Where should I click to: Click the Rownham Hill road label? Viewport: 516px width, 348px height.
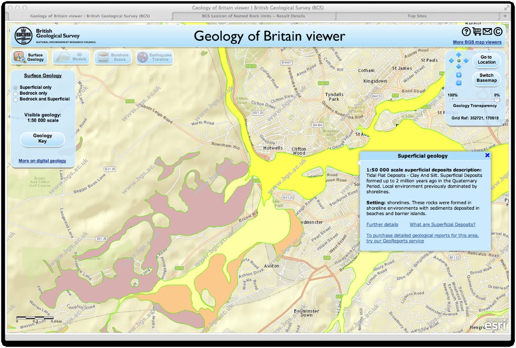coord(225,145)
